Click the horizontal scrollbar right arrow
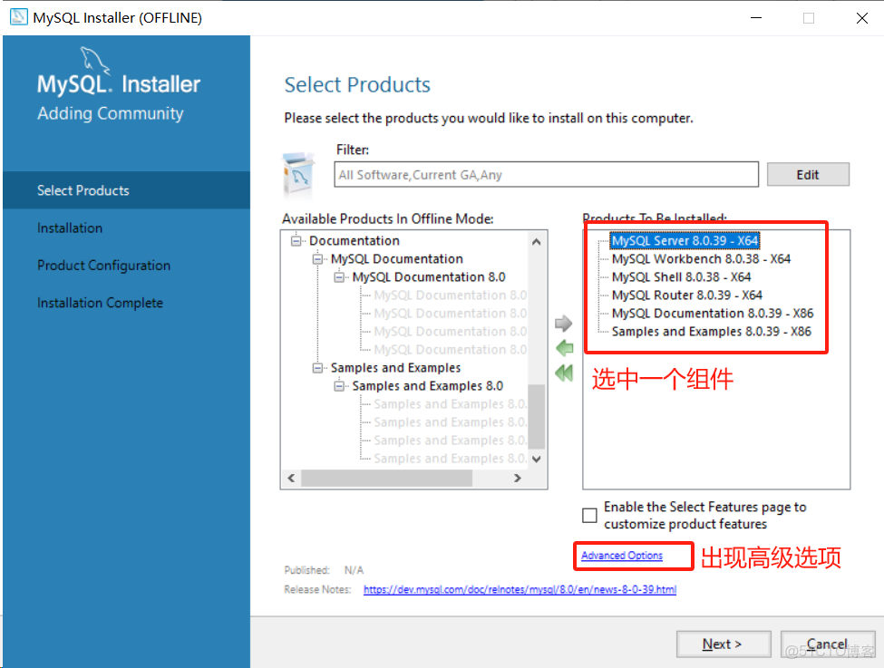This screenshot has height=668, width=884. [518, 478]
